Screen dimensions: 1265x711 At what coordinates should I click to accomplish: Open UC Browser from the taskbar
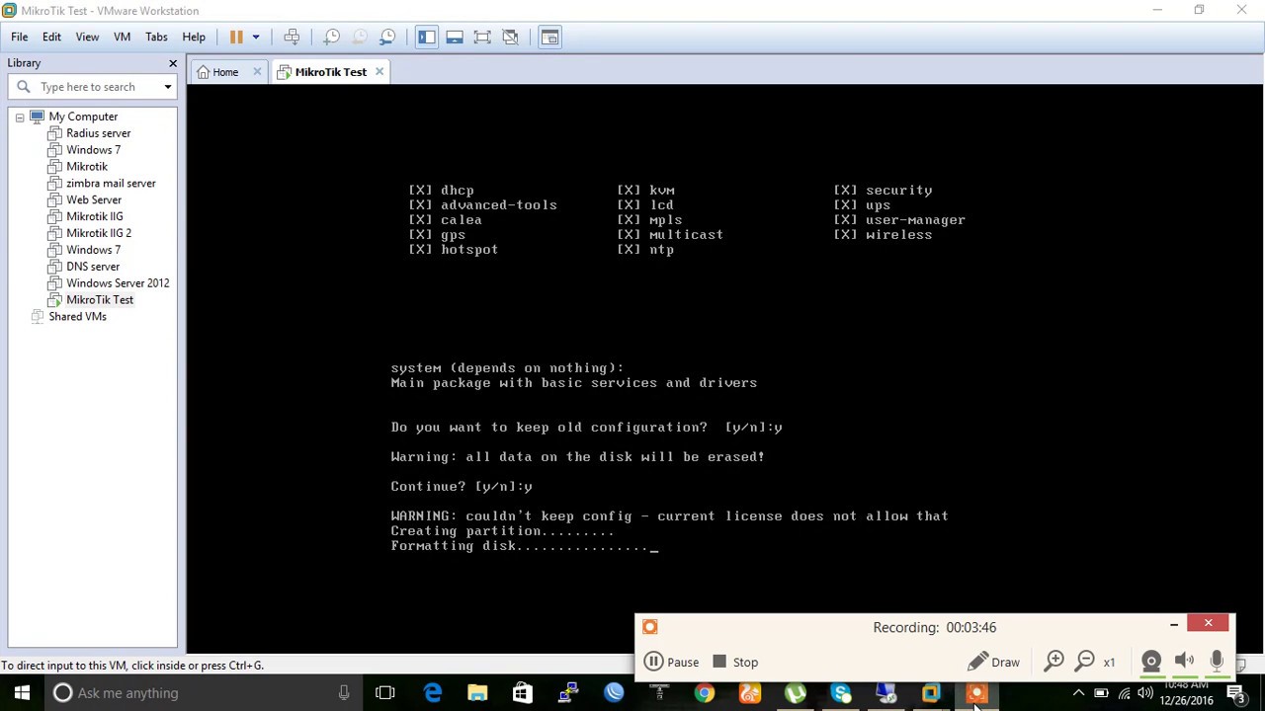coord(750,693)
